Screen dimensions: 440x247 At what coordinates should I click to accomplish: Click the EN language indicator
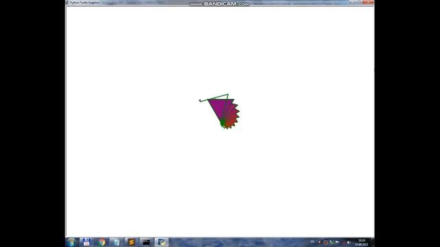(312, 242)
